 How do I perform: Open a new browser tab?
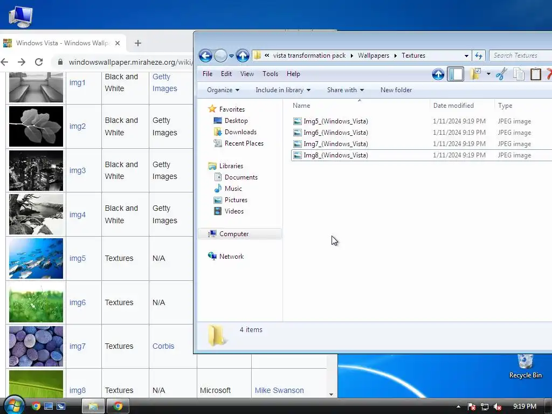point(138,43)
